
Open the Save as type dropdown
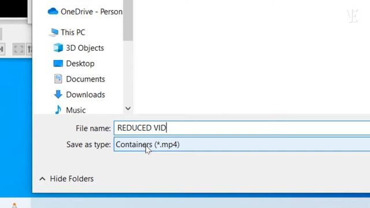click(x=242, y=144)
